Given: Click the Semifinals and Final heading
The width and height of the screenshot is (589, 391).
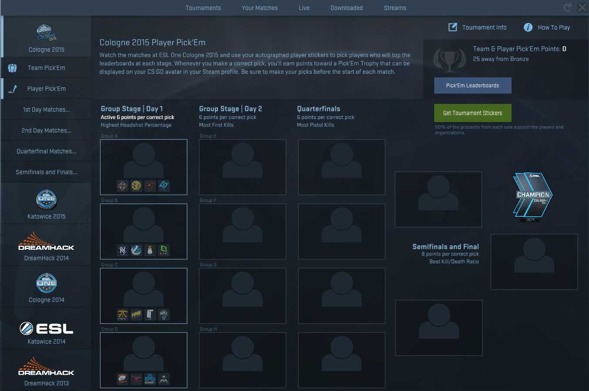Looking at the screenshot, I should pos(445,246).
